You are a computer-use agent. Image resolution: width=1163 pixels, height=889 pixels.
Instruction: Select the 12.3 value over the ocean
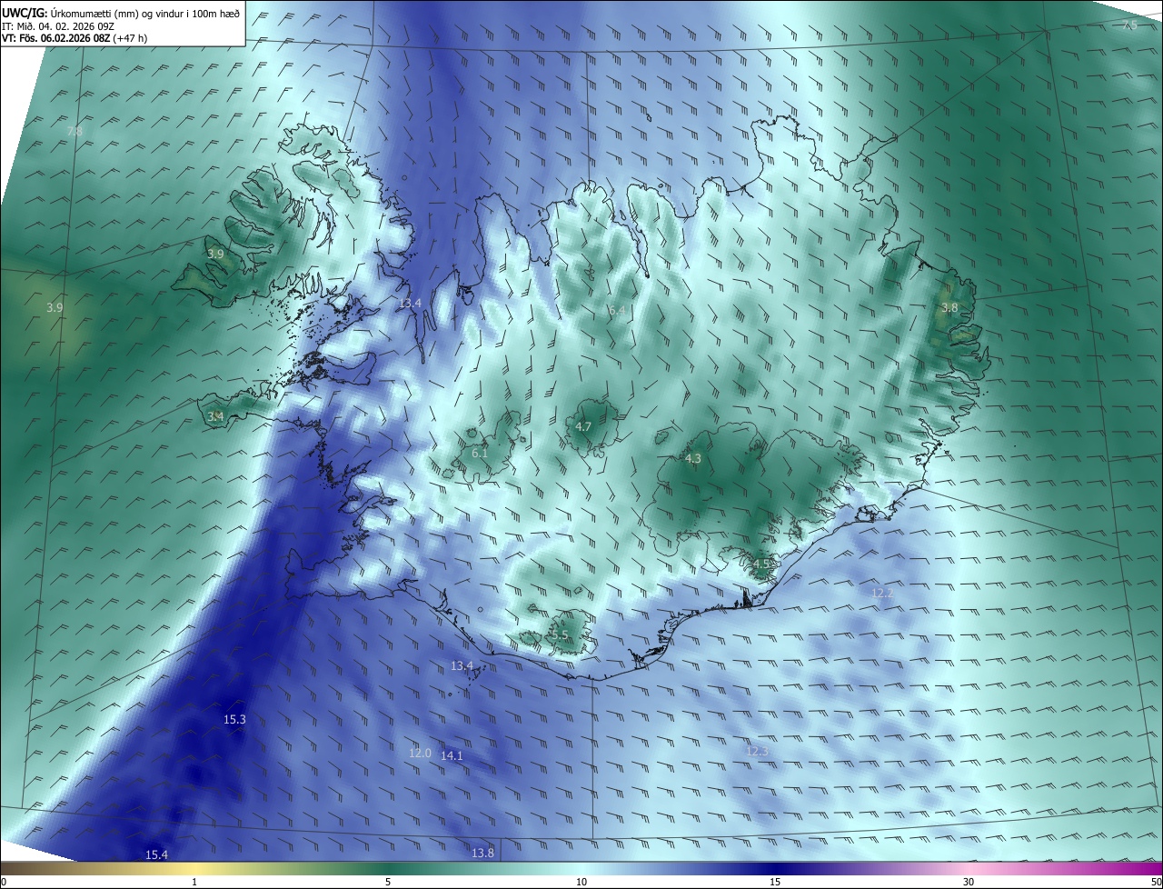coord(757,751)
